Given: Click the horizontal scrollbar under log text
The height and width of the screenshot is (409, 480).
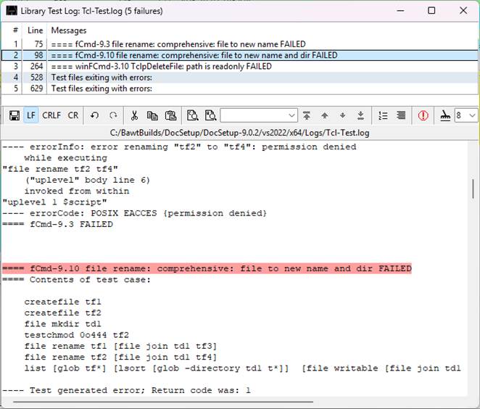Looking at the screenshot, I should pyautogui.click(x=181, y=402).
